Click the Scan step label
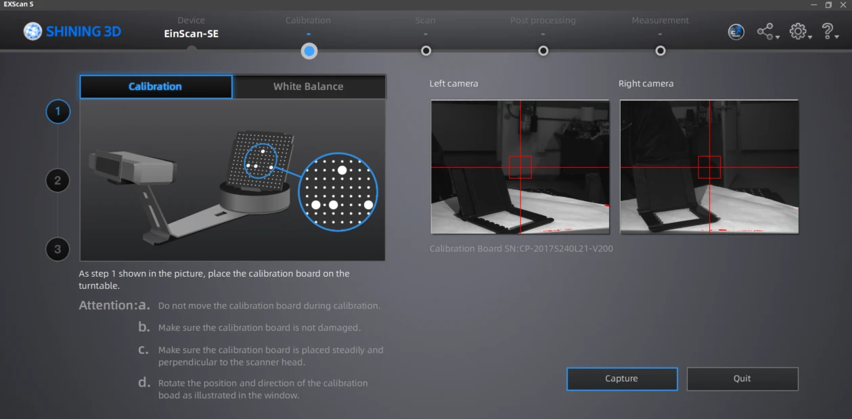852x419 pixels. click(426, 20)
